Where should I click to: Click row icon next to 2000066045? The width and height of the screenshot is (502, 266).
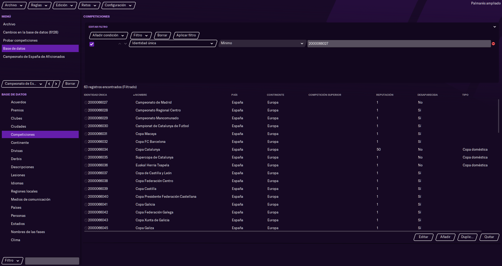coord(86,228)
